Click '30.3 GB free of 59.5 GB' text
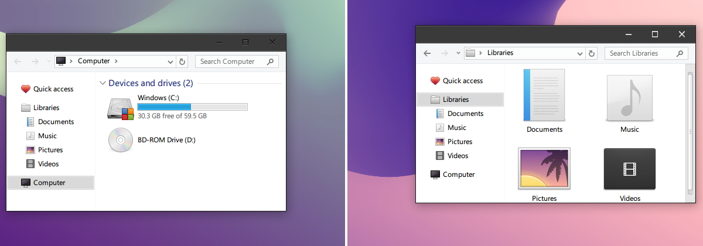 [172, 116]
